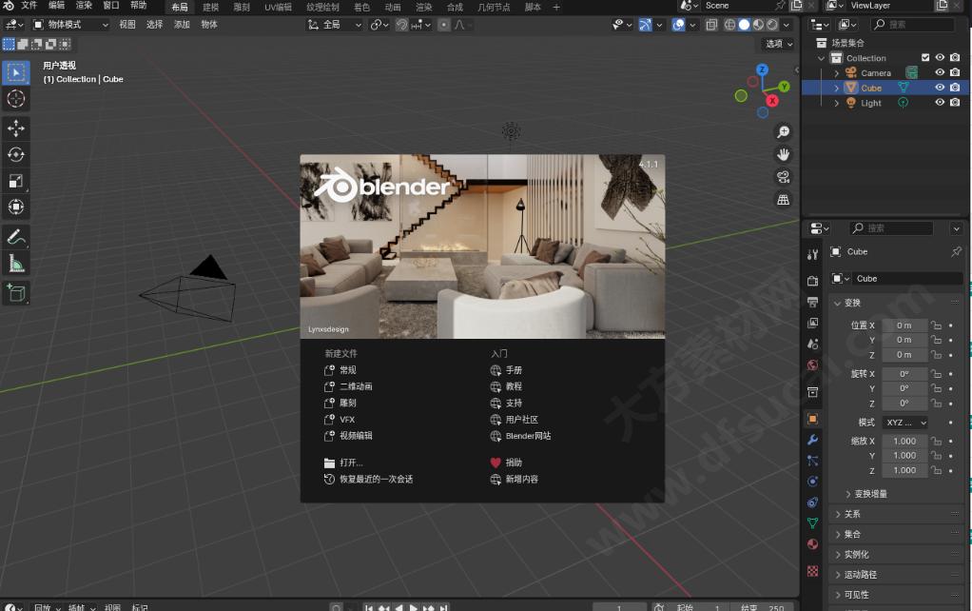972x611 pixels.
Task: Toggle camera view icon in viewport
Action: [784, 177]
